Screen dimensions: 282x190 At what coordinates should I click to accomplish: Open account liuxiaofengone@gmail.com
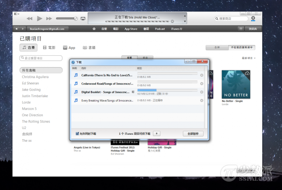pyautogui.click(x=47, y=29)
